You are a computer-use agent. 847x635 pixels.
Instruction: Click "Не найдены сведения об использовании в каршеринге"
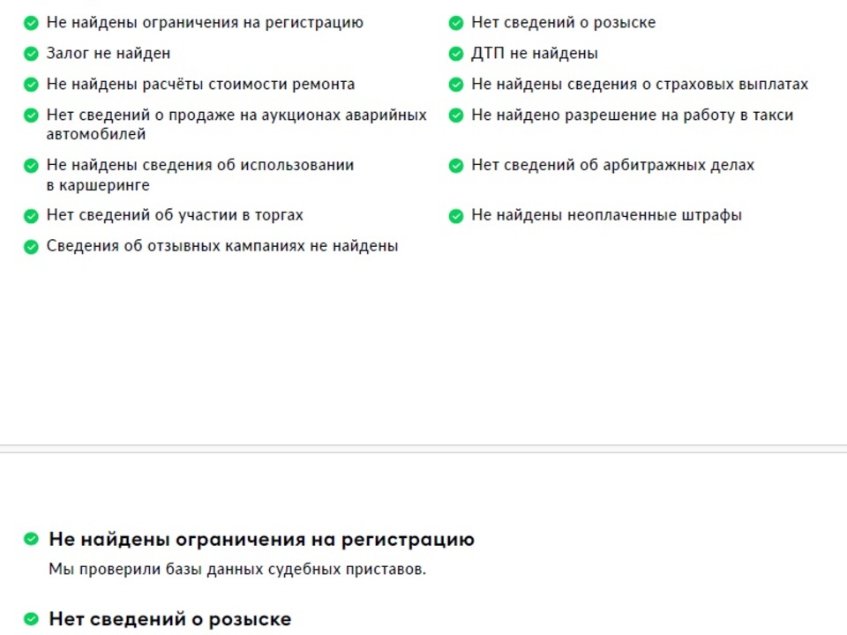(x=199, y=175)
